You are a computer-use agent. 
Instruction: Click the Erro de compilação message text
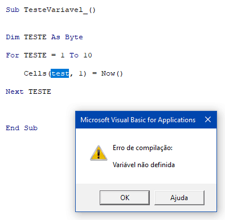[x=142, y=148]
